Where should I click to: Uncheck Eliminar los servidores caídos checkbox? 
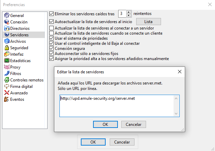(x=51, y=14)
